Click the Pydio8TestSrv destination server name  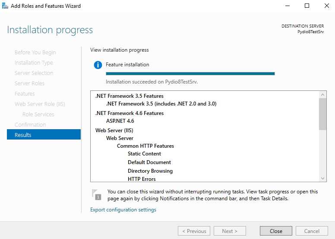tap(310, 32)
